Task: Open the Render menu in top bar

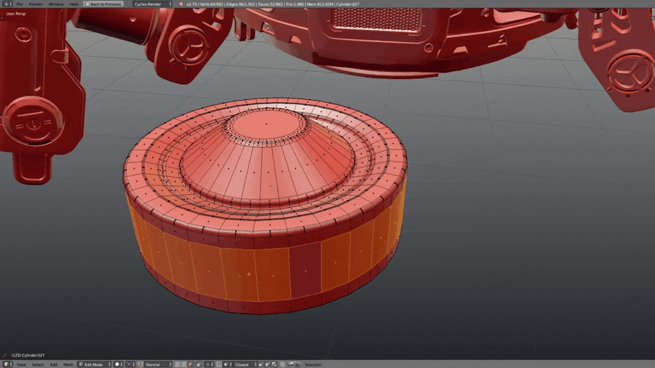Action: [x=36, y=4]
